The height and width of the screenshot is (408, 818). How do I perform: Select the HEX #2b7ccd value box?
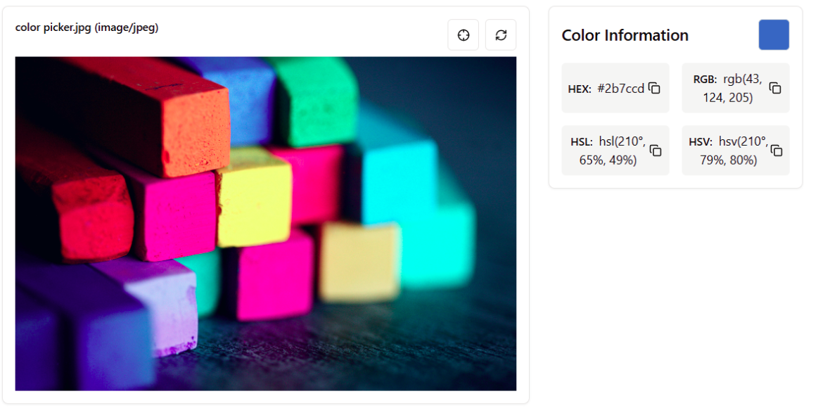tap(615, 87)
